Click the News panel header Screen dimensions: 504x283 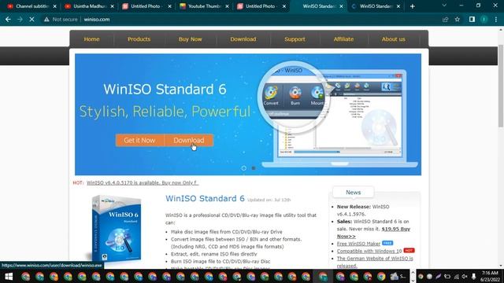[x=354, y=192]
